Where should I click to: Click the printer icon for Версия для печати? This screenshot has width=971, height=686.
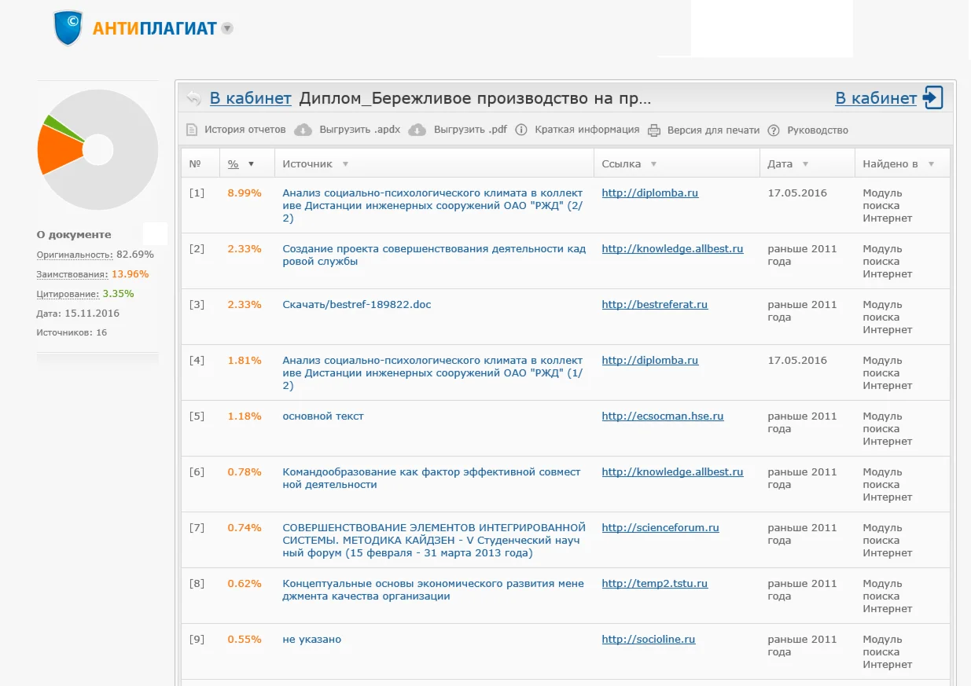pyautogui.click(x=653, y=130)
